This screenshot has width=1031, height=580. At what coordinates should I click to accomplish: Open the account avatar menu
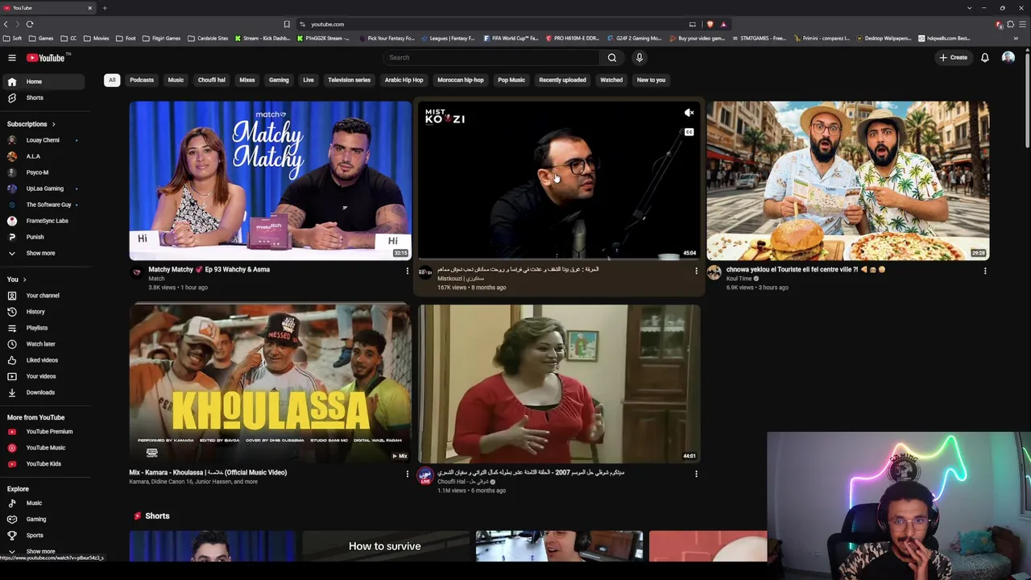tap(1008, 57)
